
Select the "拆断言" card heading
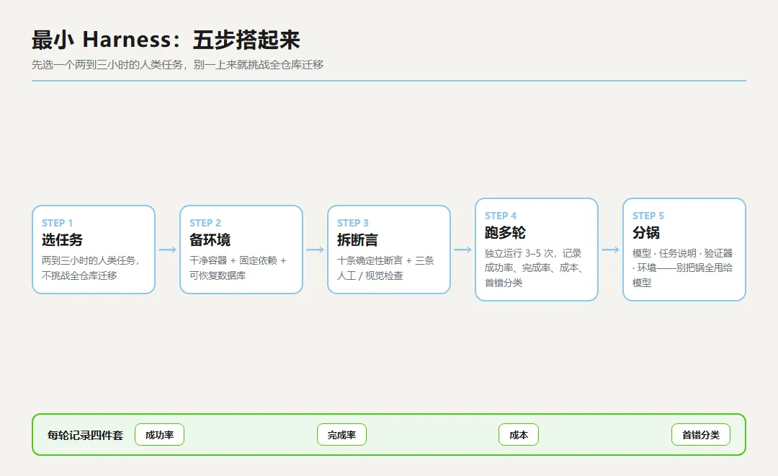coord(357,240)
